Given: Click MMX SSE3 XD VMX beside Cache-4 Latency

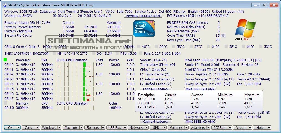Looking at the screenshot, I should [x=200, y=122].
